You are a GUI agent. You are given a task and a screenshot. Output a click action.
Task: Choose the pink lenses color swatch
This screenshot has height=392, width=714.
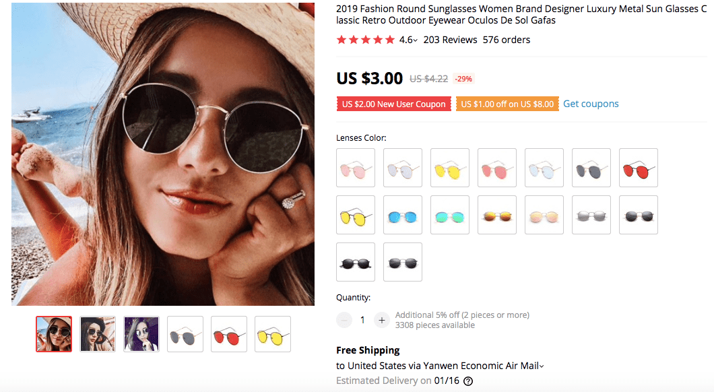pos(356,168)
